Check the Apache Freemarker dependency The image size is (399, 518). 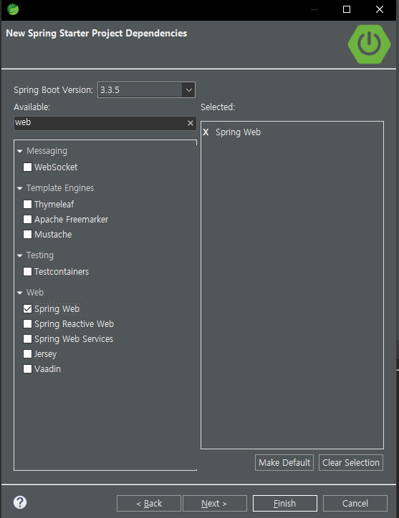(27, 220)
